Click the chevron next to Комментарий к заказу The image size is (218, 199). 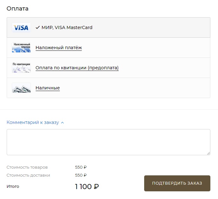[x=62, y=123]
